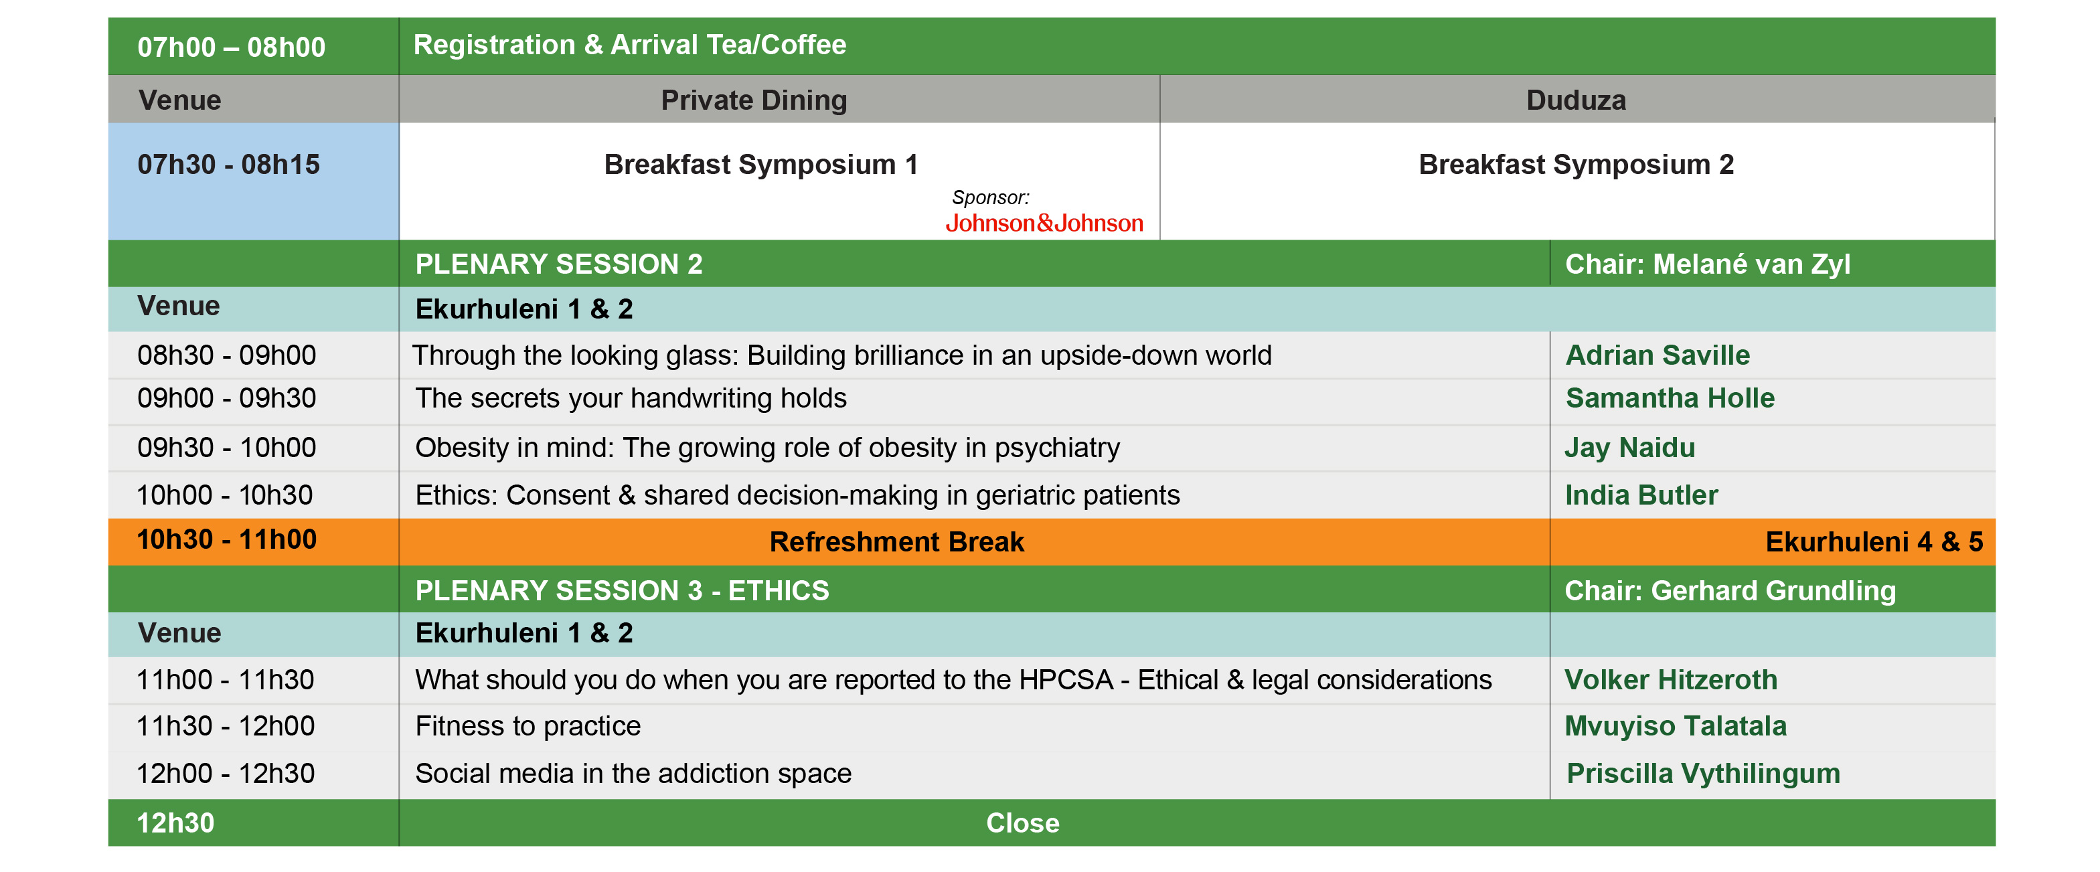Select Breakfast Symposium 2 cell
2100x872 pixels.
coord(1577,181)
